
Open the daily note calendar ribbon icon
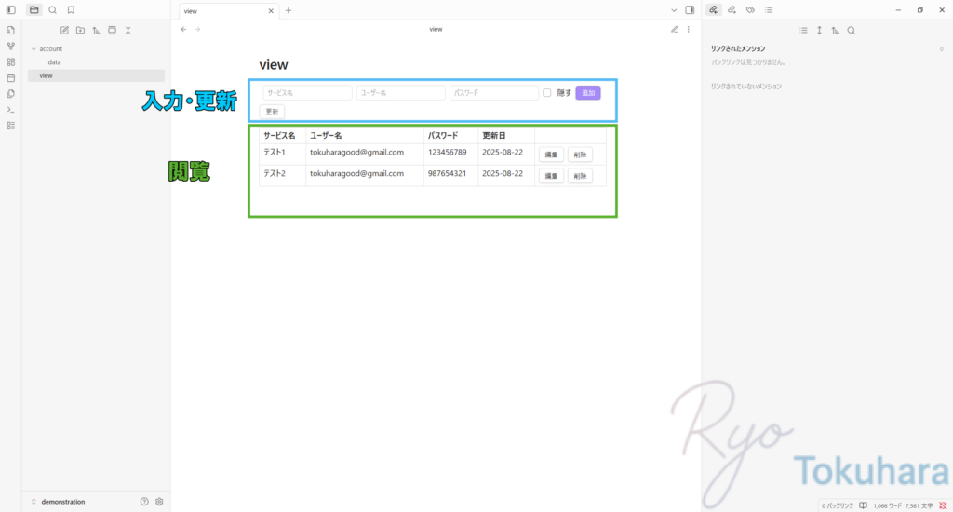click(11, 77)
